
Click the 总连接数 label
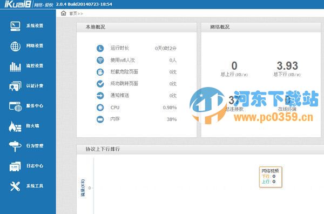click(234, 109)
